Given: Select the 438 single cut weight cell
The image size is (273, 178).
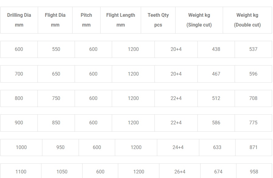Looking at the screenshot, I should tap(216, 49).
